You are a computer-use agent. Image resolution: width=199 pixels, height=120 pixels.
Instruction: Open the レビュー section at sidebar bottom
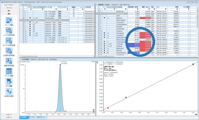[9, 115]
